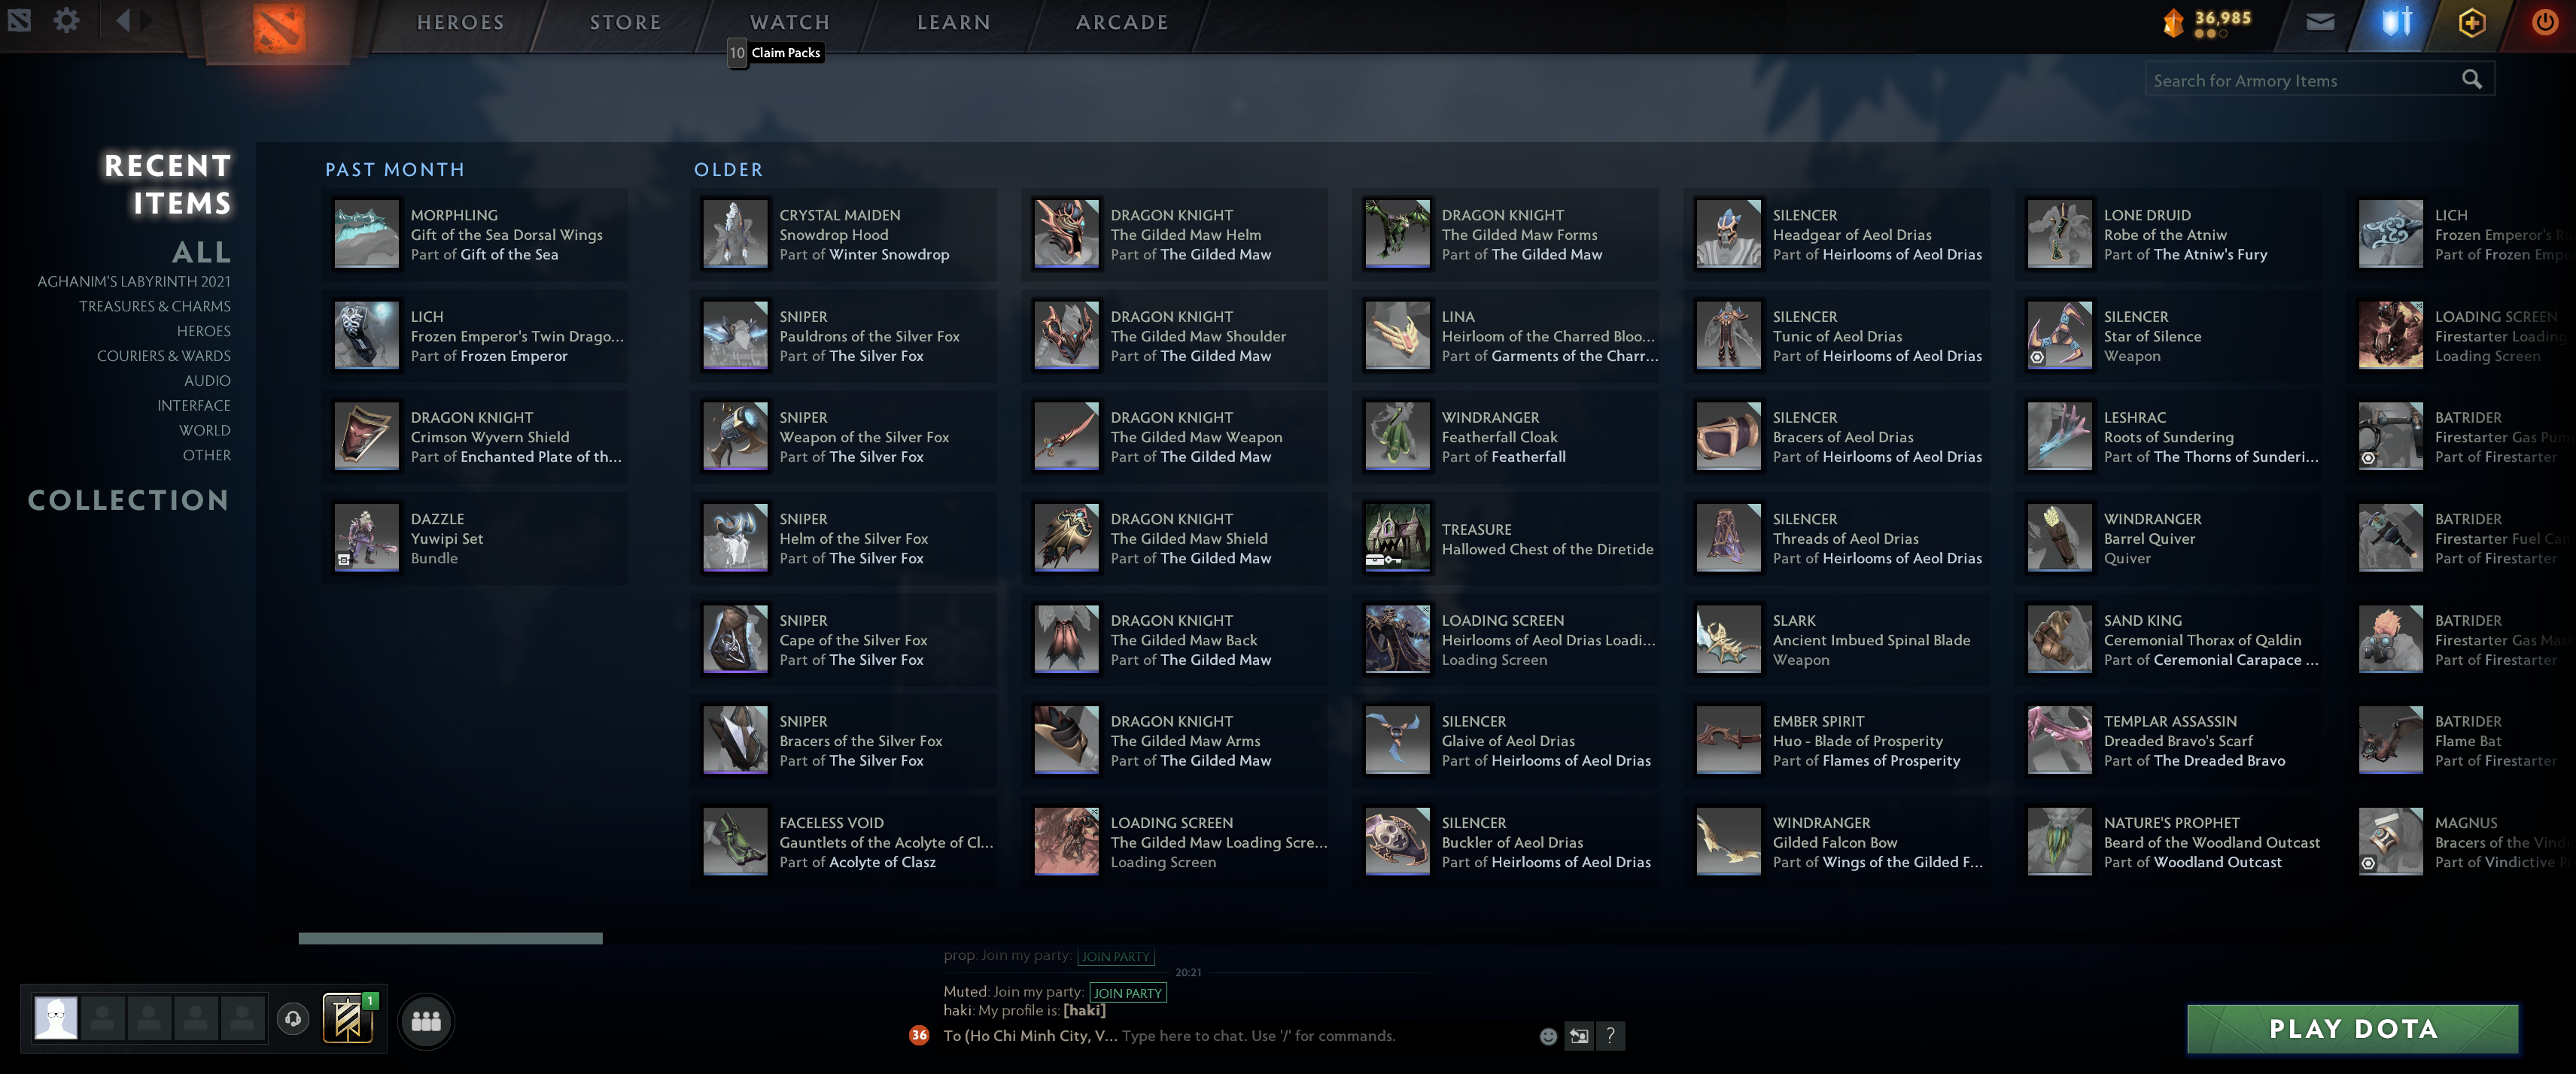Click the chat help question mark

(1610, 1036)
